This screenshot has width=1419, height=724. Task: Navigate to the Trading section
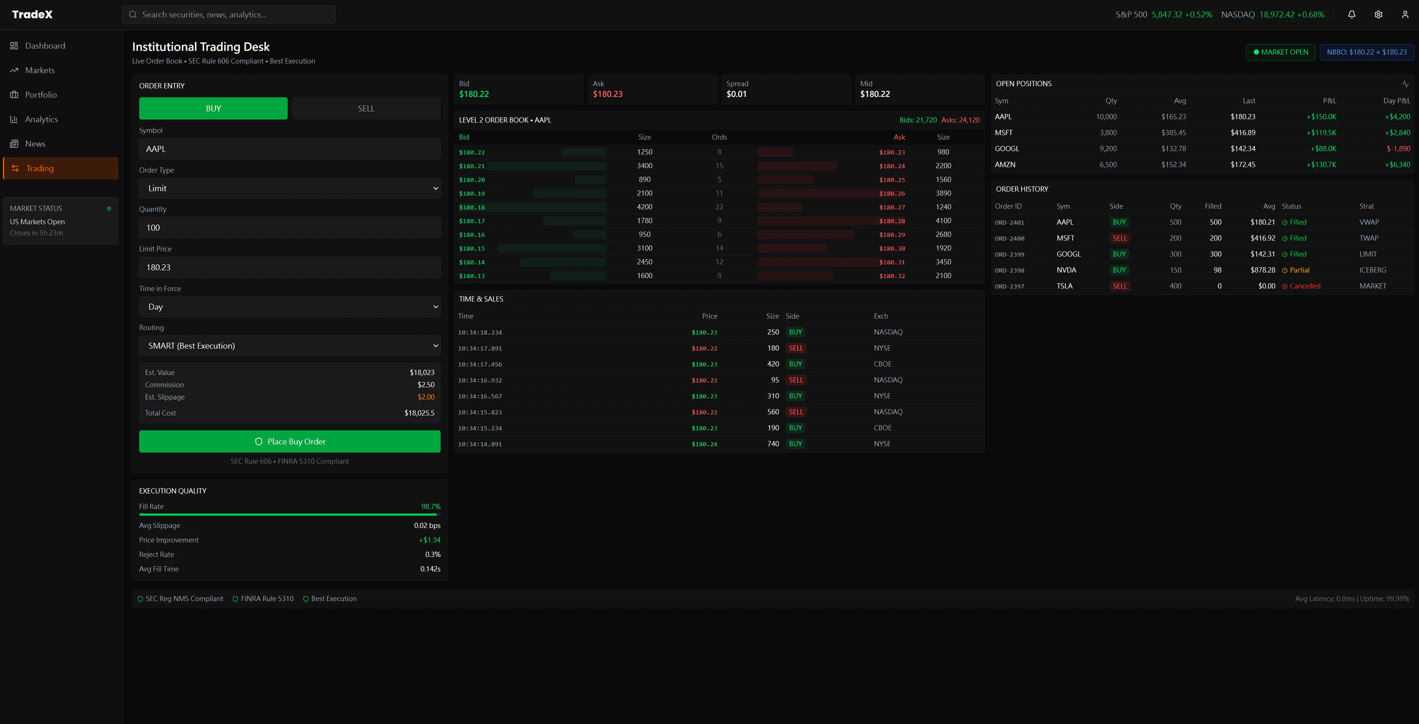[x=40, y=168]
